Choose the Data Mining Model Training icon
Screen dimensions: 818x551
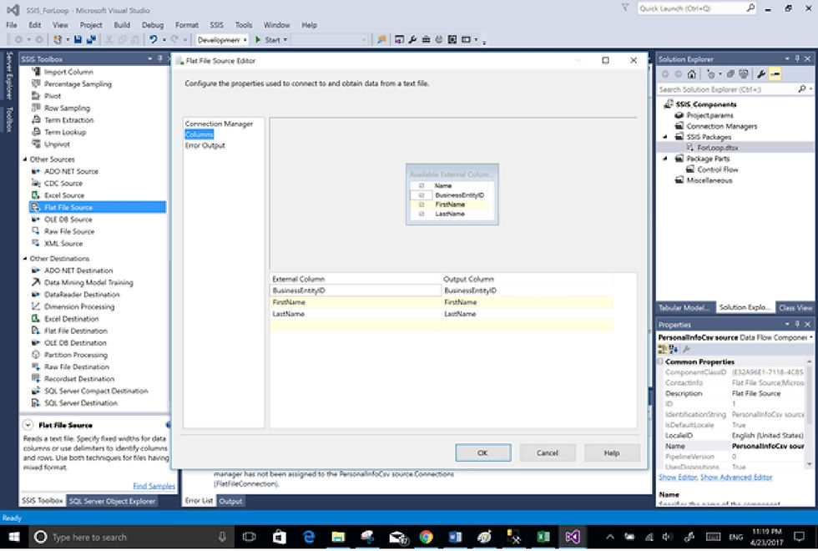point(35,282)
